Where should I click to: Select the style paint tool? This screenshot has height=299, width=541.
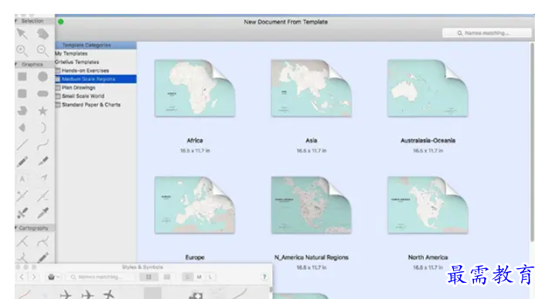(x=22, y=213)
